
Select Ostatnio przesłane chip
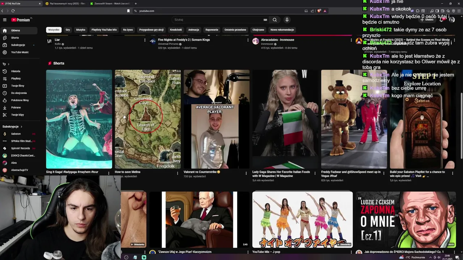click(x=235, y=30)
